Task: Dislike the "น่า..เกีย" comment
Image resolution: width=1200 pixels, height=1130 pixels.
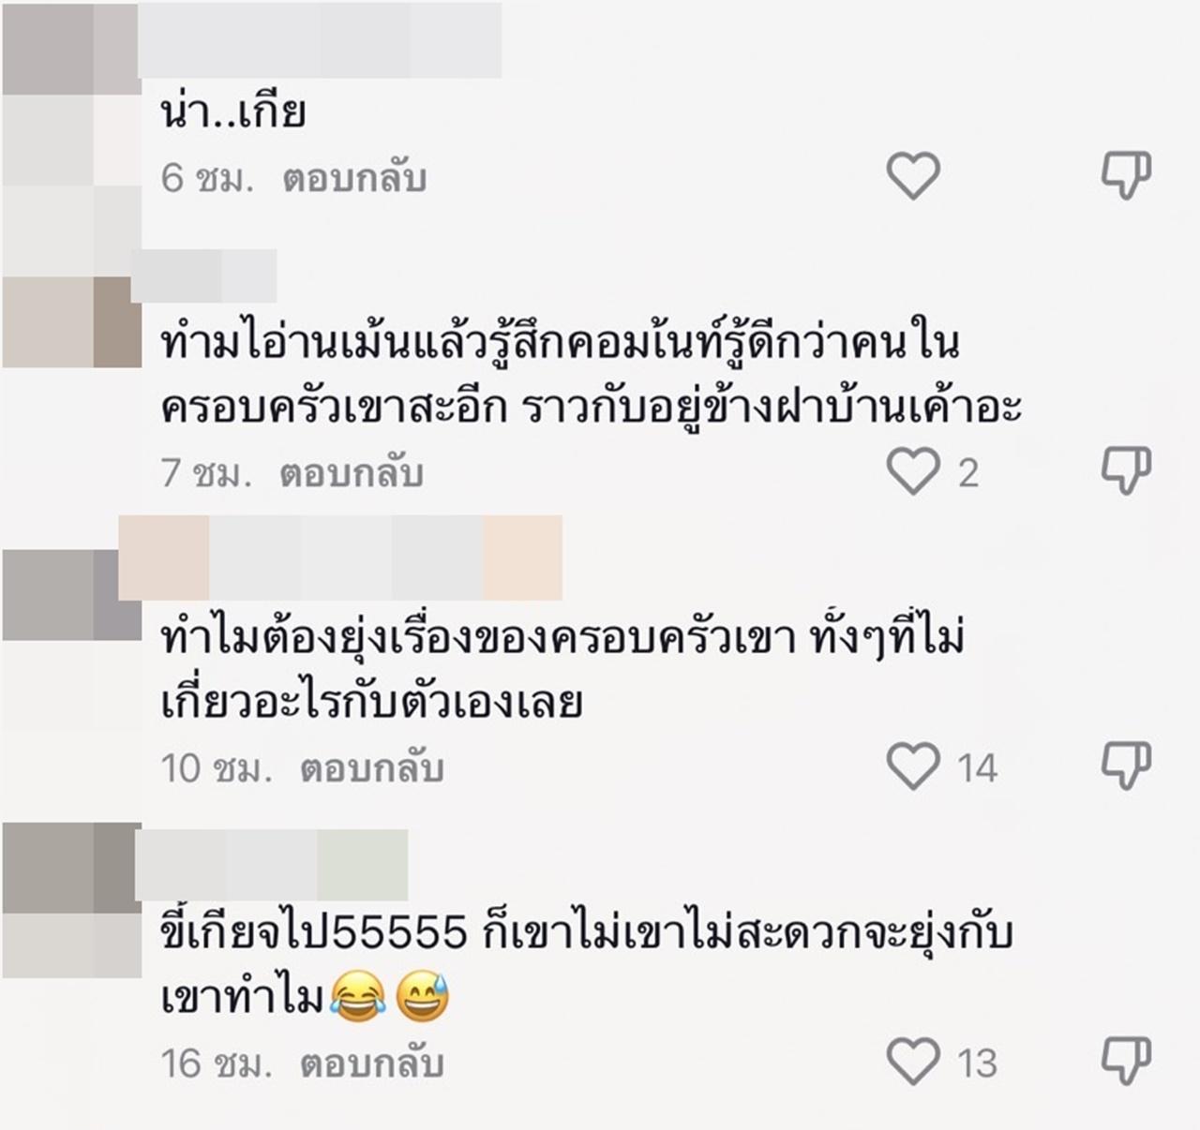Action: [1125, 175]
